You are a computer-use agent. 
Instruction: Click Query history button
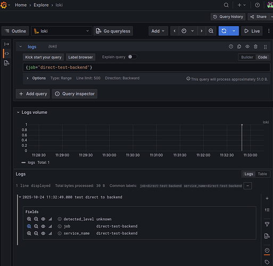[x=228, y=16]
